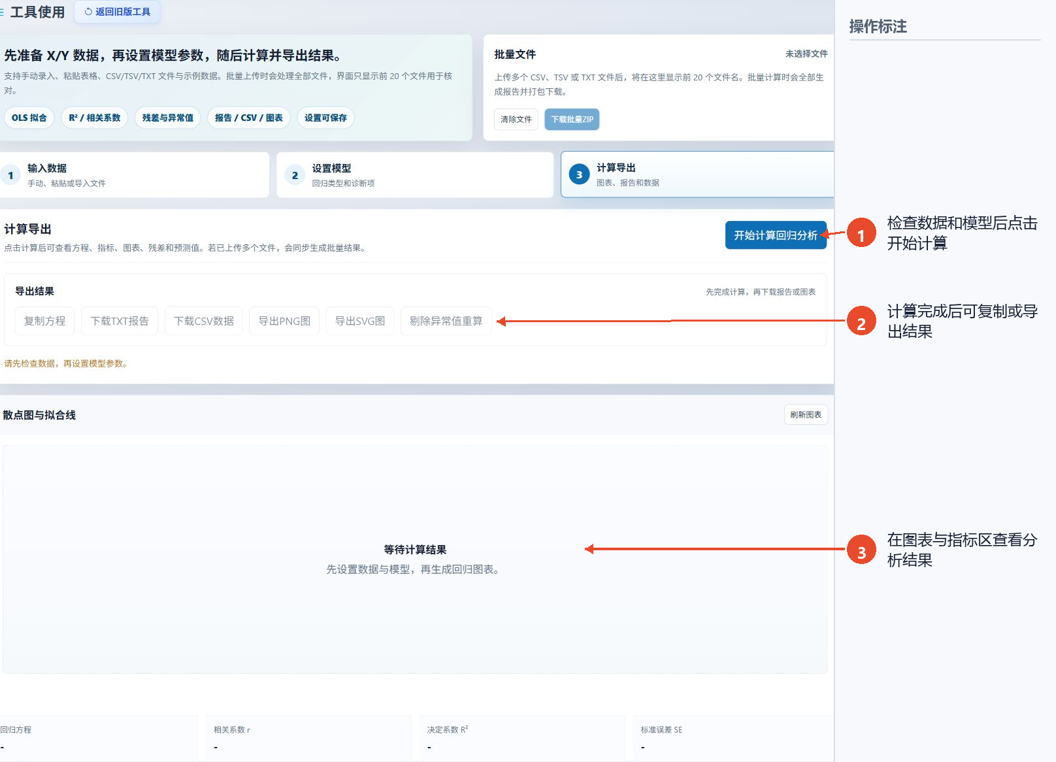Click the 导出SVG图 button
Image resolution: width=1056 pixels, height=762 pixels.
click(x=360, y=321)
